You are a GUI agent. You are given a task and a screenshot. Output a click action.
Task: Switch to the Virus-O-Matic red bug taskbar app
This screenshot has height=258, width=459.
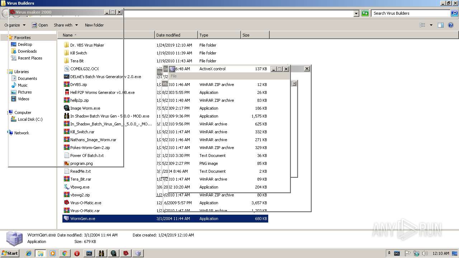126,253
